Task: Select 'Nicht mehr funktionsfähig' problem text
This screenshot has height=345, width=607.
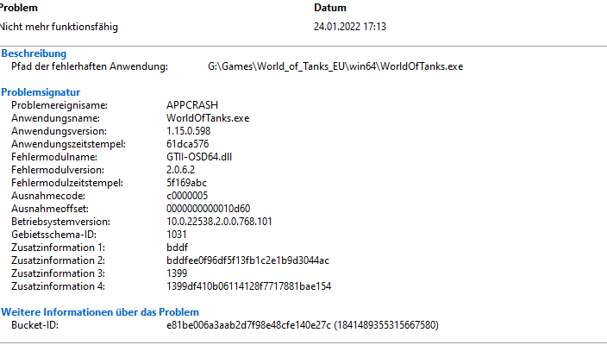Action: pos(59,27)
